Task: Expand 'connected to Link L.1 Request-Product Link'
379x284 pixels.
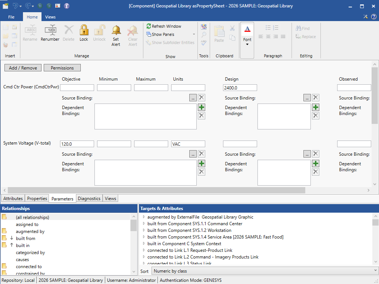Action: pyautogui.click(x=144, y=250)
